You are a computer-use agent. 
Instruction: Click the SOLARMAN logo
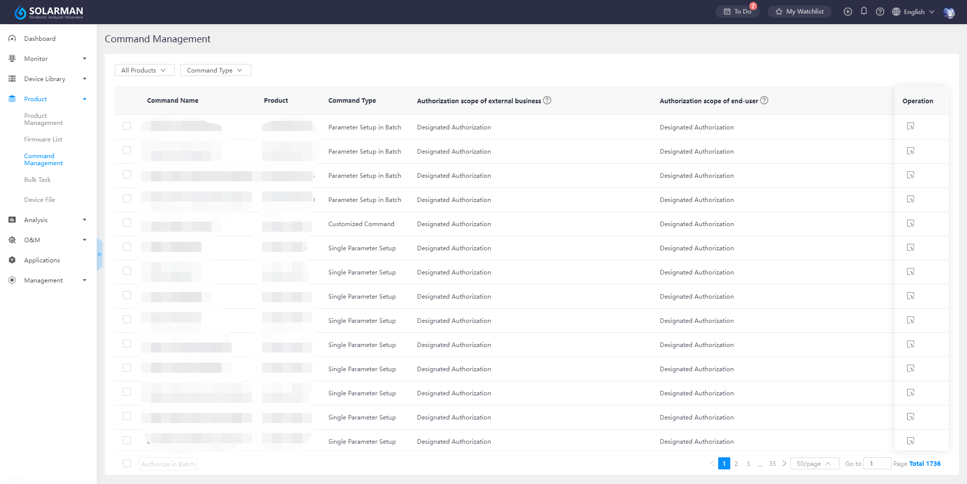pos(49,12)
